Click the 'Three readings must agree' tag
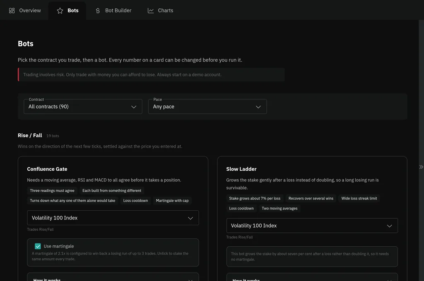 point(52,191)
